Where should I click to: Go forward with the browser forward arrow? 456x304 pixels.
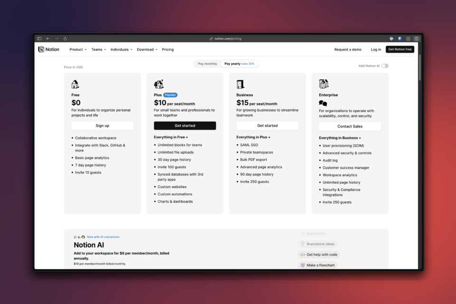coord(57,38)
